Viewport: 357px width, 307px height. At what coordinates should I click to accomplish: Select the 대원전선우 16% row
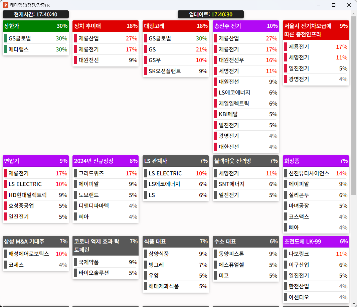click(246, 60)
